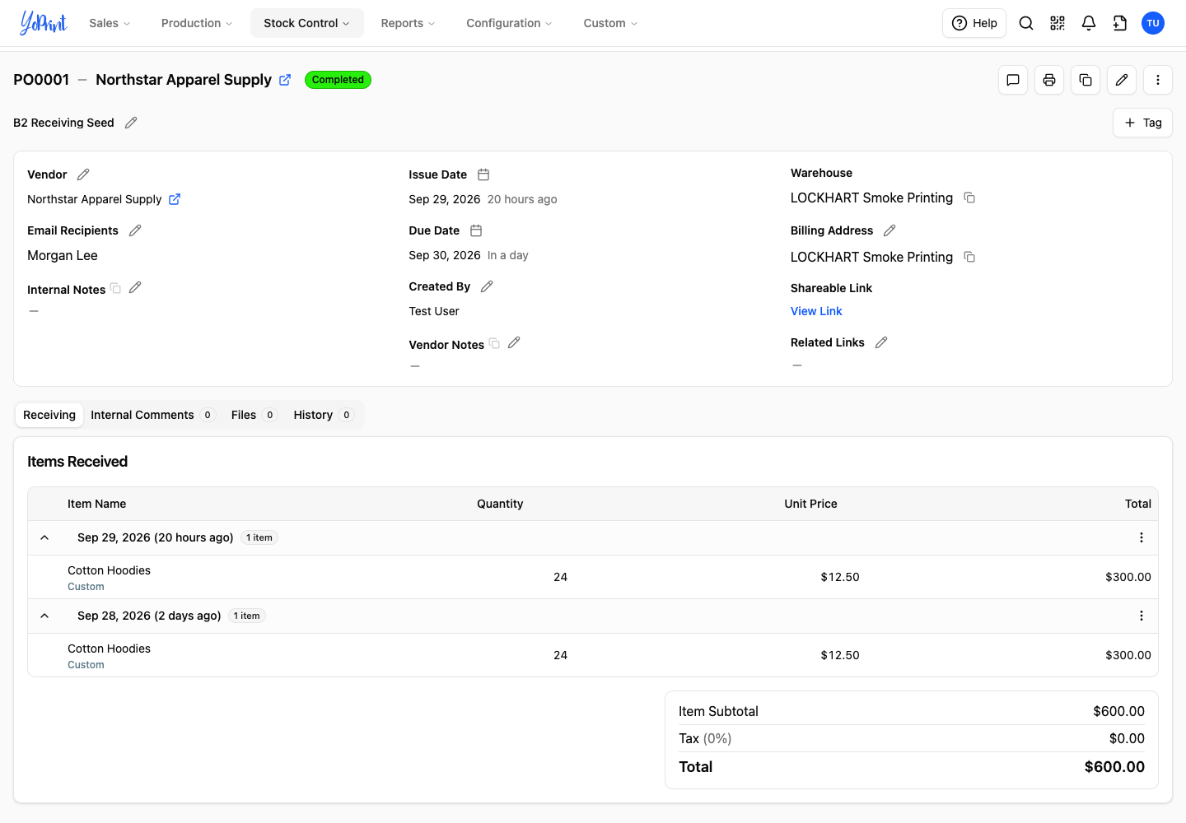Collapse the Sep 28, 2026 receiving group
The width and height of the screenshot is (1186, 823).
tap(44, 616)
